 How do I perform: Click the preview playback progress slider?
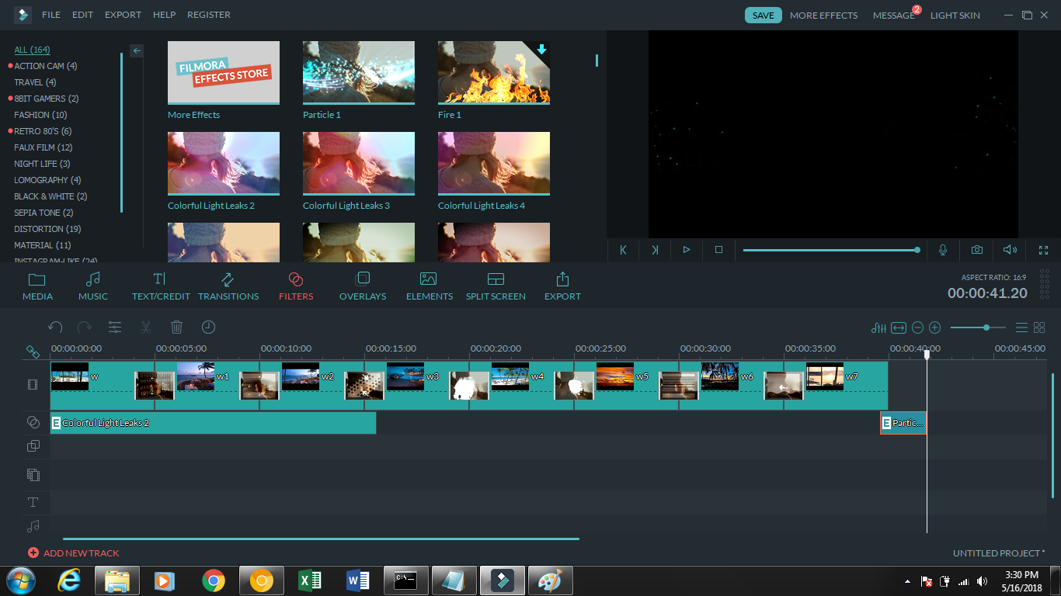831,250
